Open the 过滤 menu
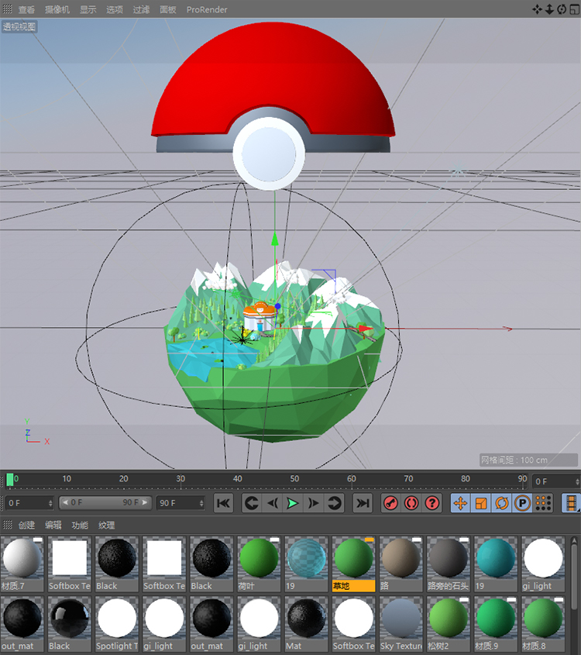581x655 pixels. [141, 9]
